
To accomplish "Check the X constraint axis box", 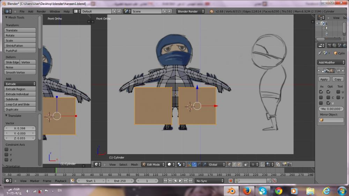I will (6, 150).
